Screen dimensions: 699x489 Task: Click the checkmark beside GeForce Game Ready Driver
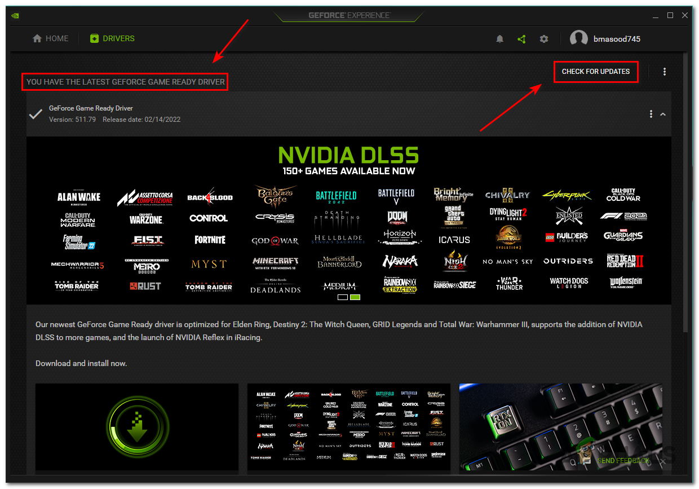click(36, 114)
